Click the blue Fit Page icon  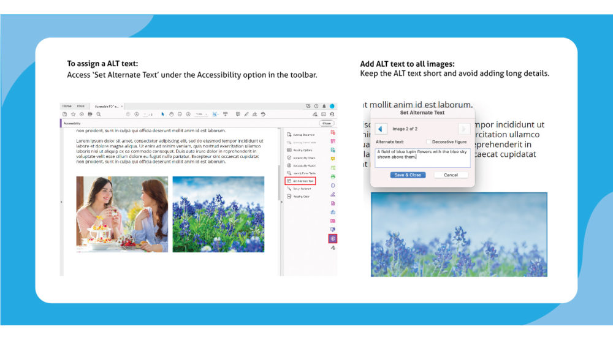click(x=214, y=115)
